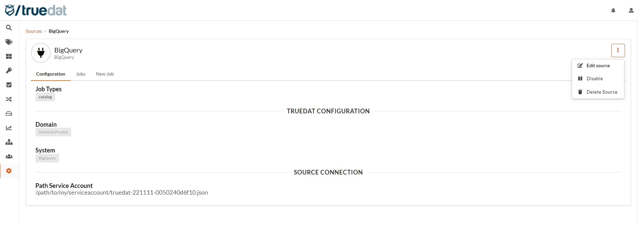Open the hierarchy sitemap sidebar icon

click(9, 142)
